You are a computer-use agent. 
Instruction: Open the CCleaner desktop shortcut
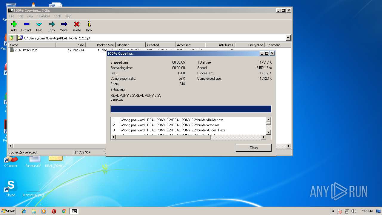[x=11, y=161]
